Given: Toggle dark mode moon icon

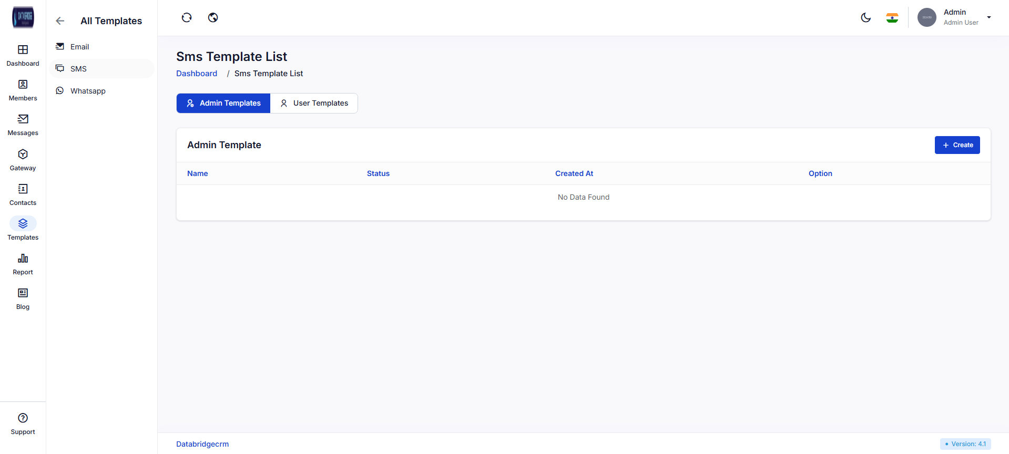Looking at the screenshot, I should click(865, 18).
